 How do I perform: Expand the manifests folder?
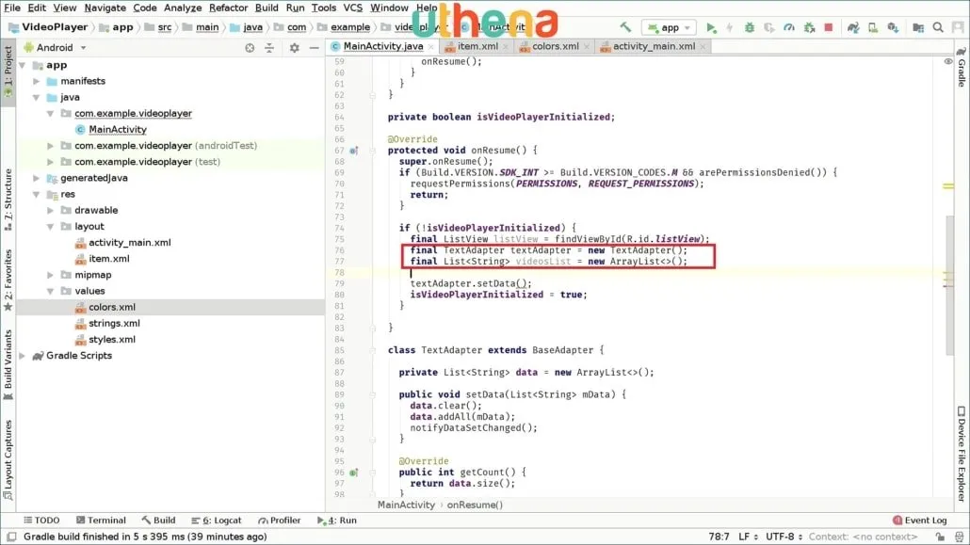click(37, 81)
